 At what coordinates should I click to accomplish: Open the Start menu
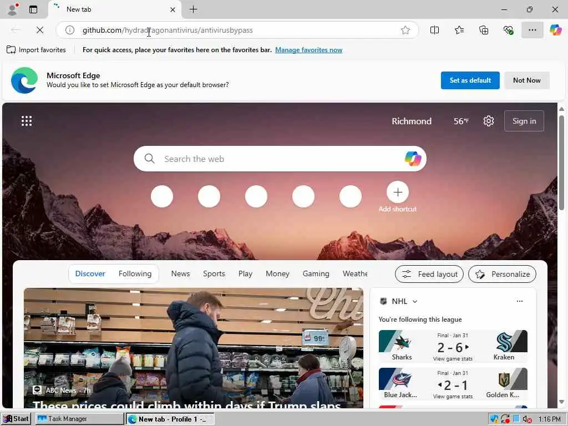[16, 419]
